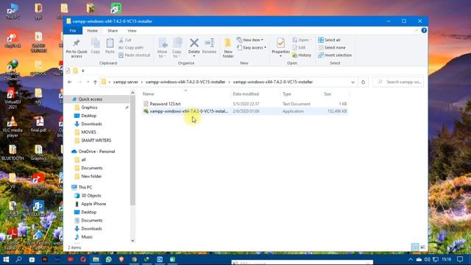Sort by the Size column header
471x265 pixels.
pos(336,94)
